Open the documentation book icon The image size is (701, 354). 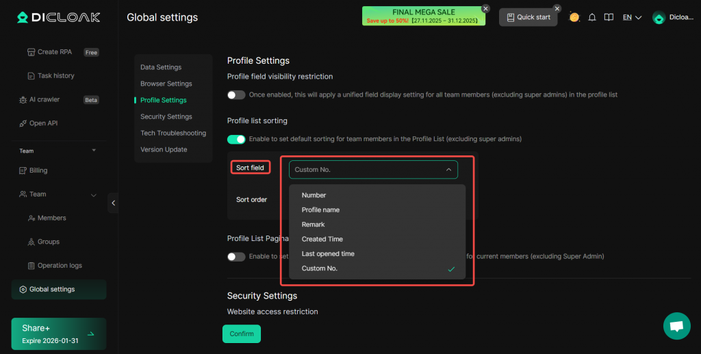[609, 17]
